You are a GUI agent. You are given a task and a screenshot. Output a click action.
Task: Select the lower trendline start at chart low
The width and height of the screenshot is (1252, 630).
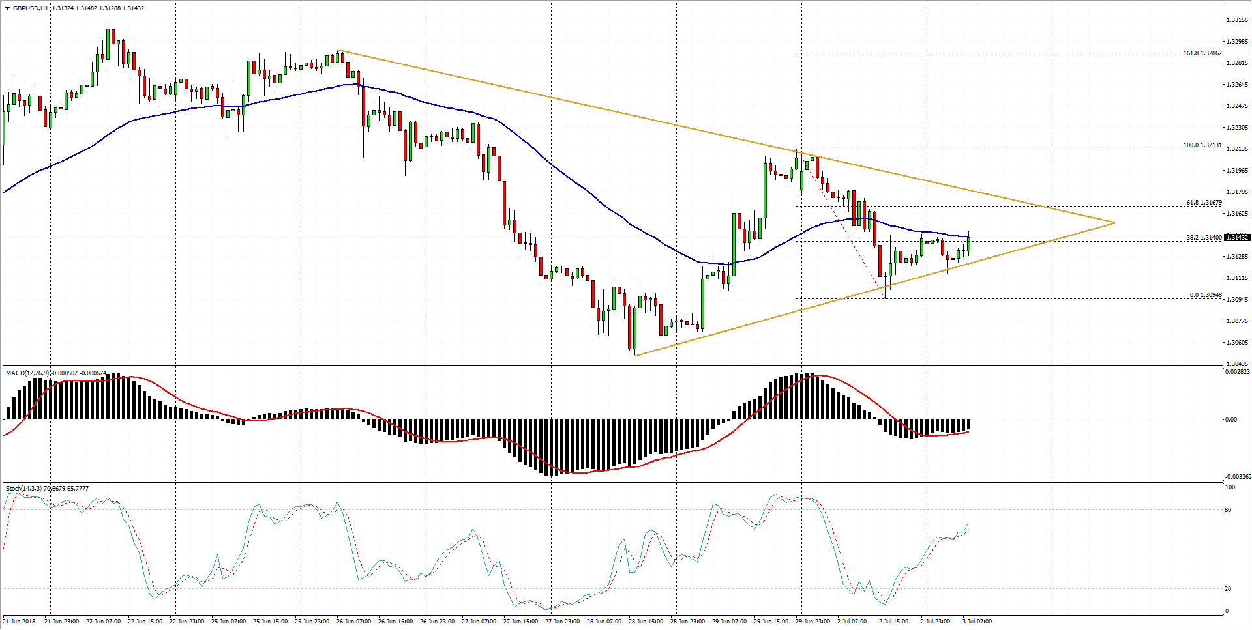pos(634,355)
